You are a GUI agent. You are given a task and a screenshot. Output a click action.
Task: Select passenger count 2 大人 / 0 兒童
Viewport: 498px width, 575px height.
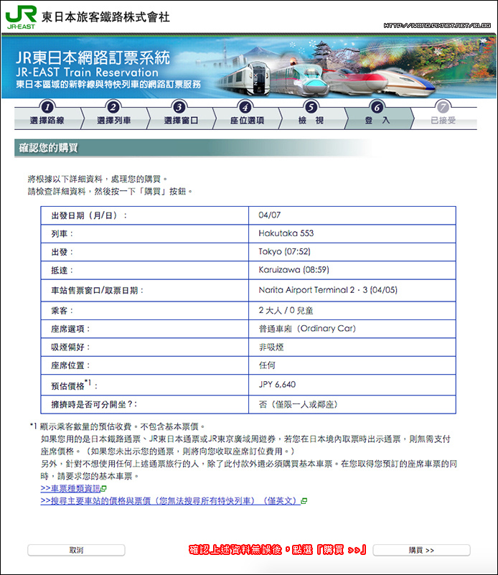pyautogui.click(x=286, y=310)
